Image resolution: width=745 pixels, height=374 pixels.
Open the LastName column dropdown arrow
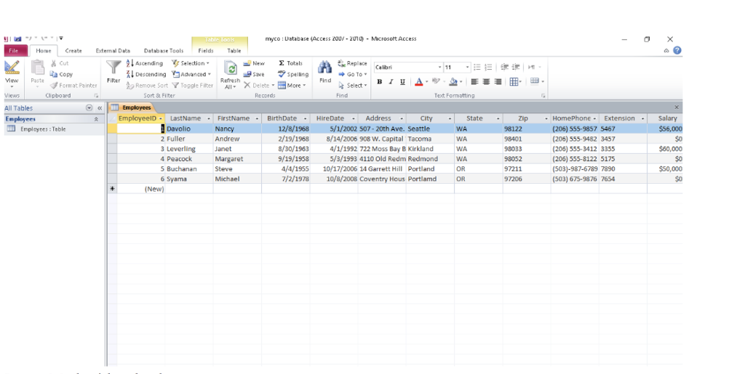(x=209, y=118)
